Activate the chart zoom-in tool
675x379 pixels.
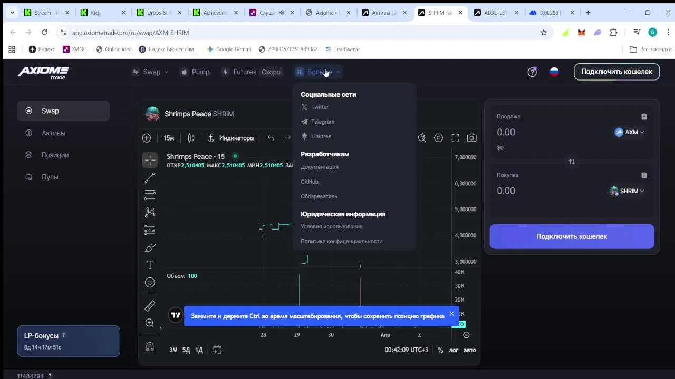coord(150,323)
